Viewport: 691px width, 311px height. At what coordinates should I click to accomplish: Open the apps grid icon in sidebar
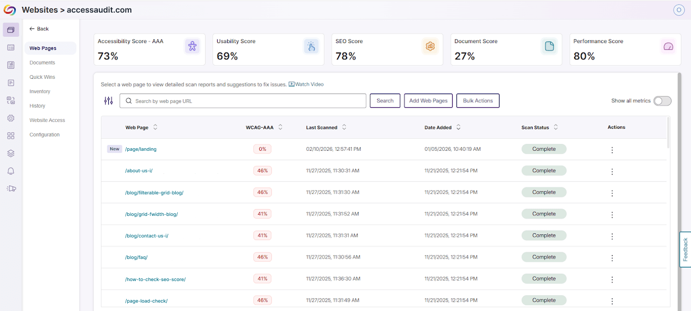click(x=11, y=135)
